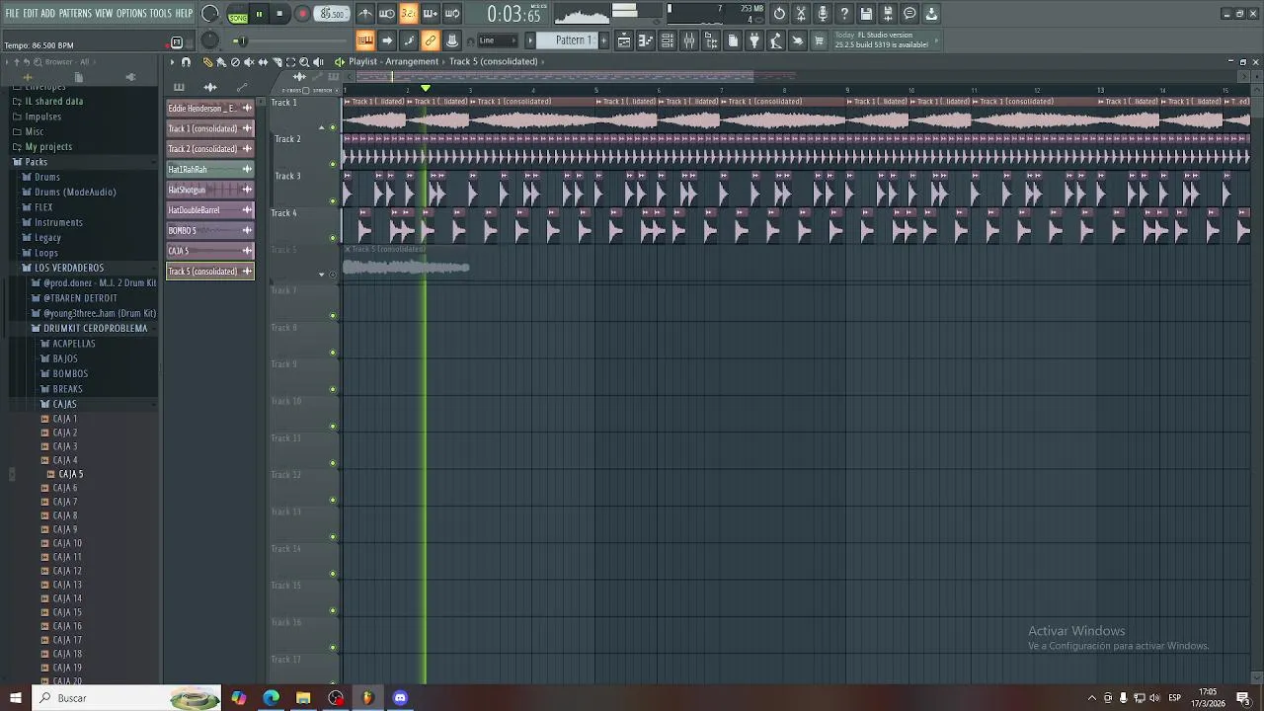Image resolution: width=1264 pixels, height=711 pixels.
Task: Select the Slice tool in playlist toolbar
Action: [x=276, y=61]
